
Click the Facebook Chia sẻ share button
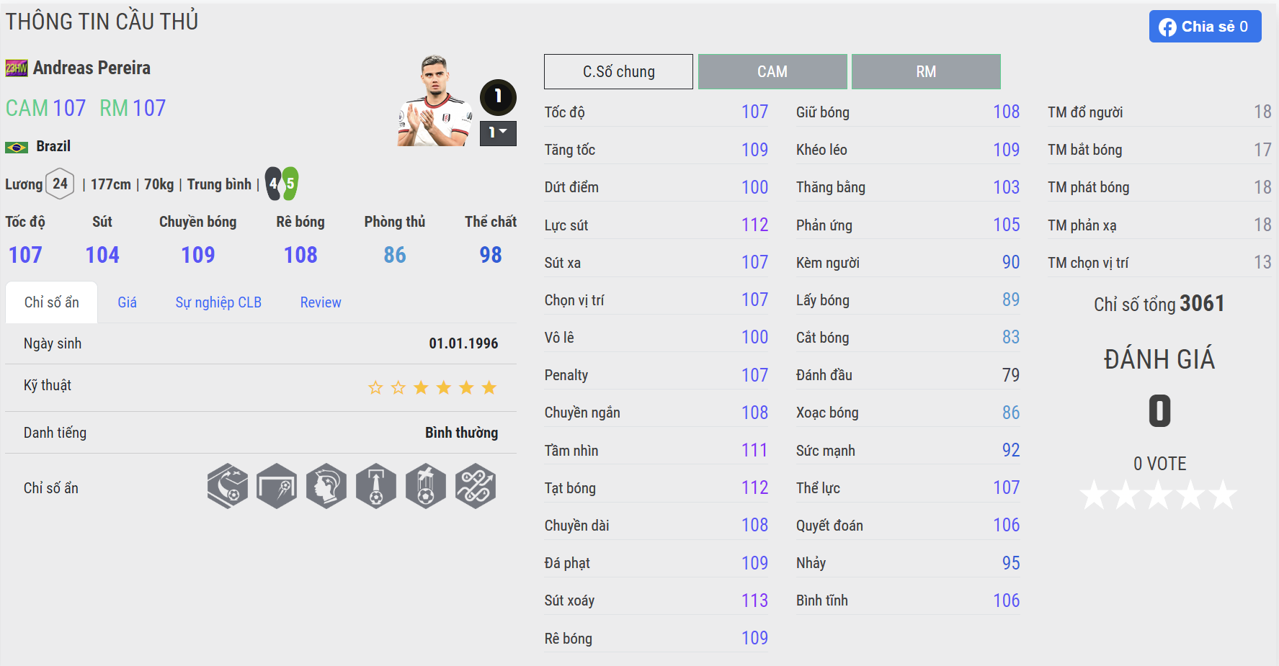coord(1205,27)
